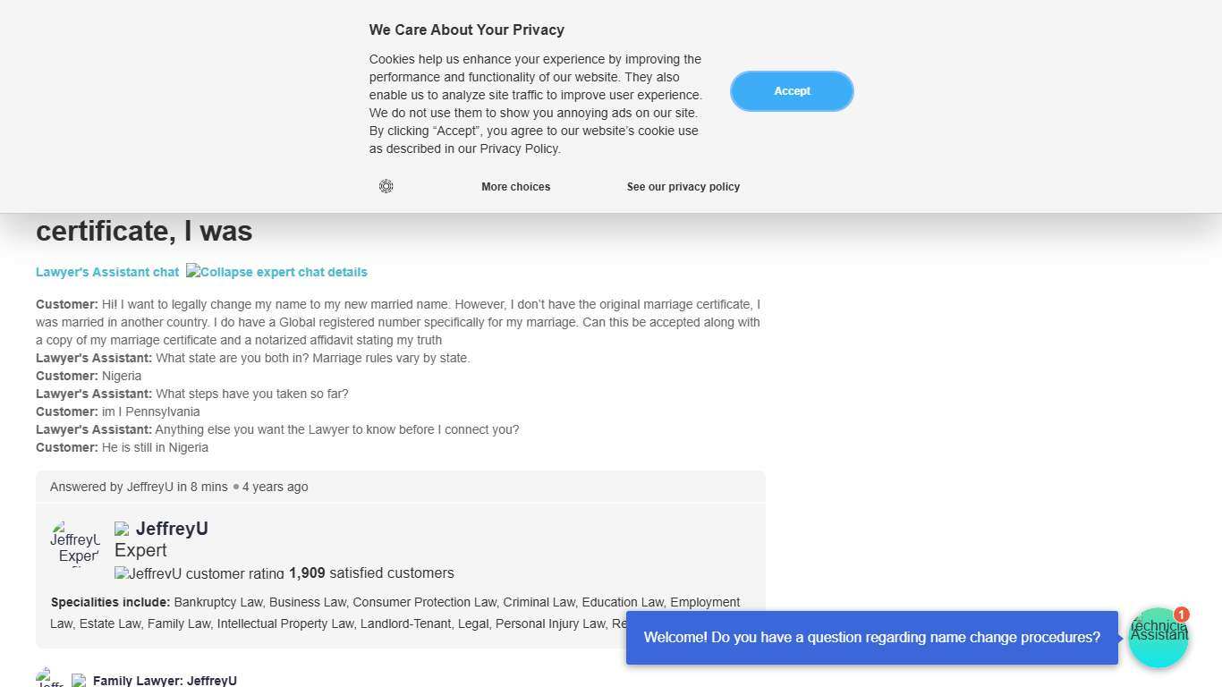Image resolution: width=1222 pixels, height=687 pixels.
Task: Click the JeffreyU customer rating image
Action: [x=199, y=573]
